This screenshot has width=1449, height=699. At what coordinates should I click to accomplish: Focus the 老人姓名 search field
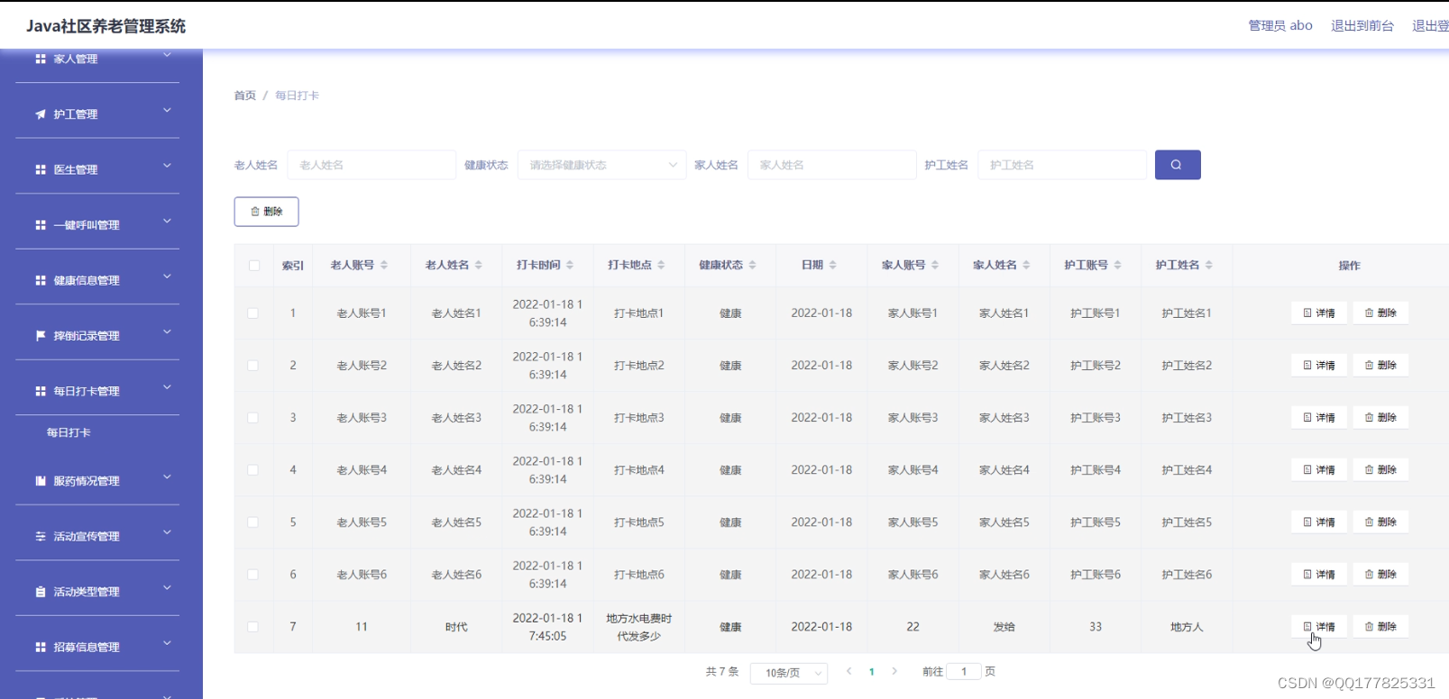click(x=371, y=165)
